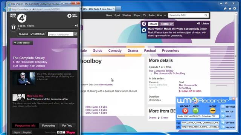Open the all broadcasts link
This screenshot has height=135, width=241.
[105, 84]
